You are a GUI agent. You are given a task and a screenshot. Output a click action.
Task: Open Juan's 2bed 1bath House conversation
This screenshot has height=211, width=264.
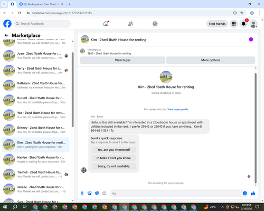tap(35, 56)
